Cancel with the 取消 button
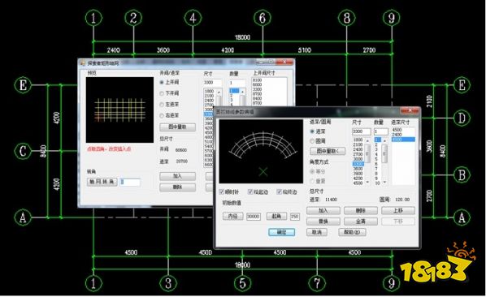Viewport: 486px width, 297px height. click(317, 232)
